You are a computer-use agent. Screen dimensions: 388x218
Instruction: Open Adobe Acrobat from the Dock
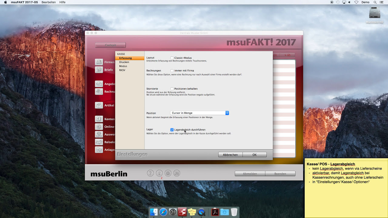[215, 212]
